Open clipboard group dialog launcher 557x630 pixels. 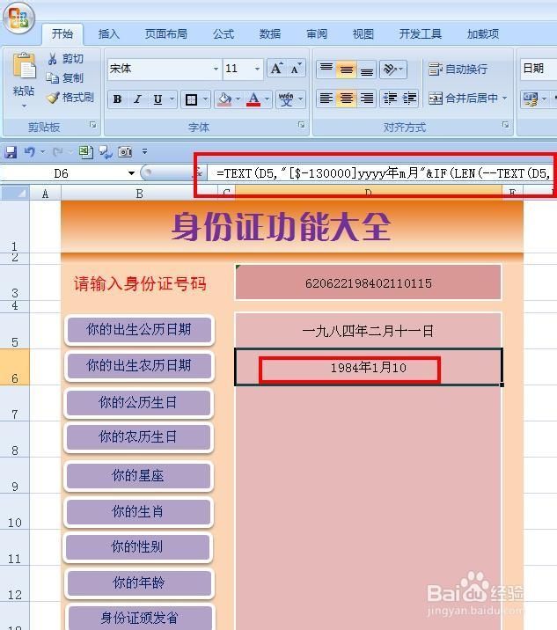point(93,125)
